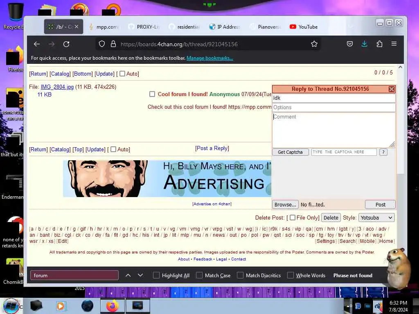Open the Pocket save icon
The width and height of the screenshot is (419, 314).
pyautogui.click(x=350, y=44)
